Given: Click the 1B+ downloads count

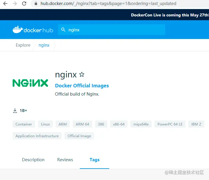Looking at the screenshot, I should click(x=23, y=111).
